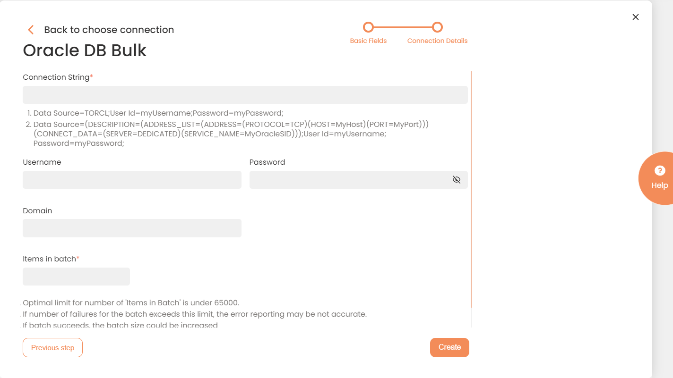Focus the Items in batch field
Viewport: 673px width, 378px height.
[x=76, y=277]
